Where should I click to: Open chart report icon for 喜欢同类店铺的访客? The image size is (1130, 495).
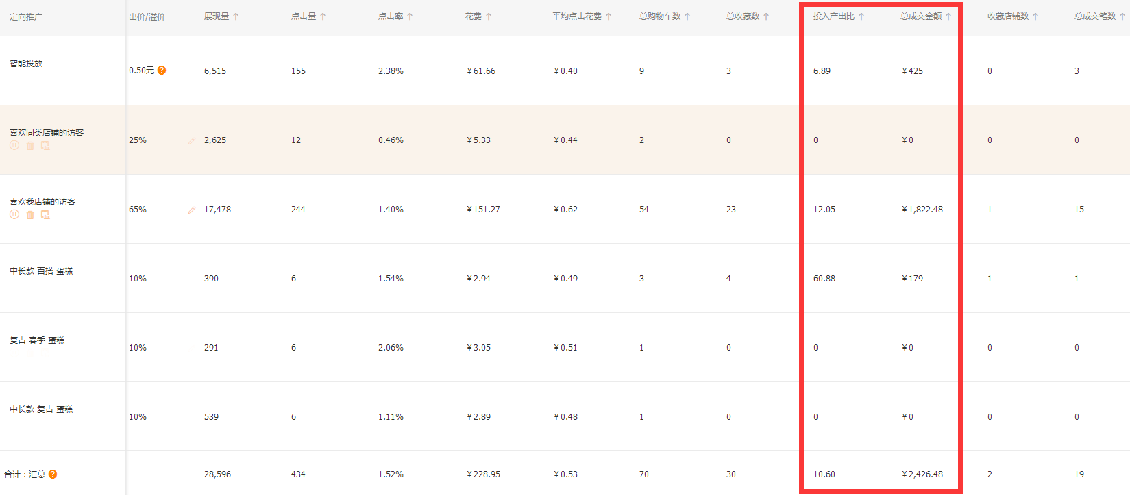click(45, 146)
